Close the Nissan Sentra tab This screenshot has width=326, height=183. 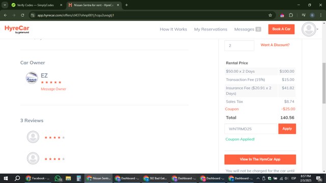tap(118, 5)
